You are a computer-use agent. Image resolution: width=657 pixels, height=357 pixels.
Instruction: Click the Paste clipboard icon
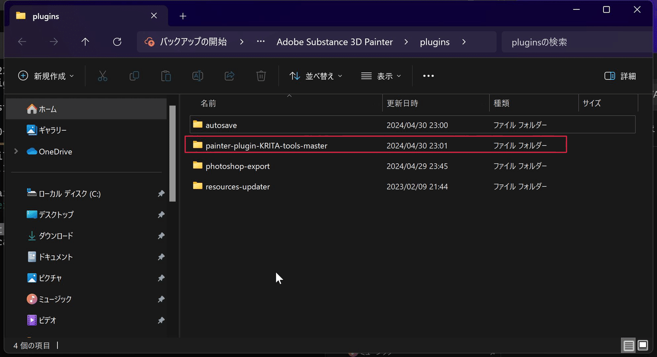pos(166,76)
